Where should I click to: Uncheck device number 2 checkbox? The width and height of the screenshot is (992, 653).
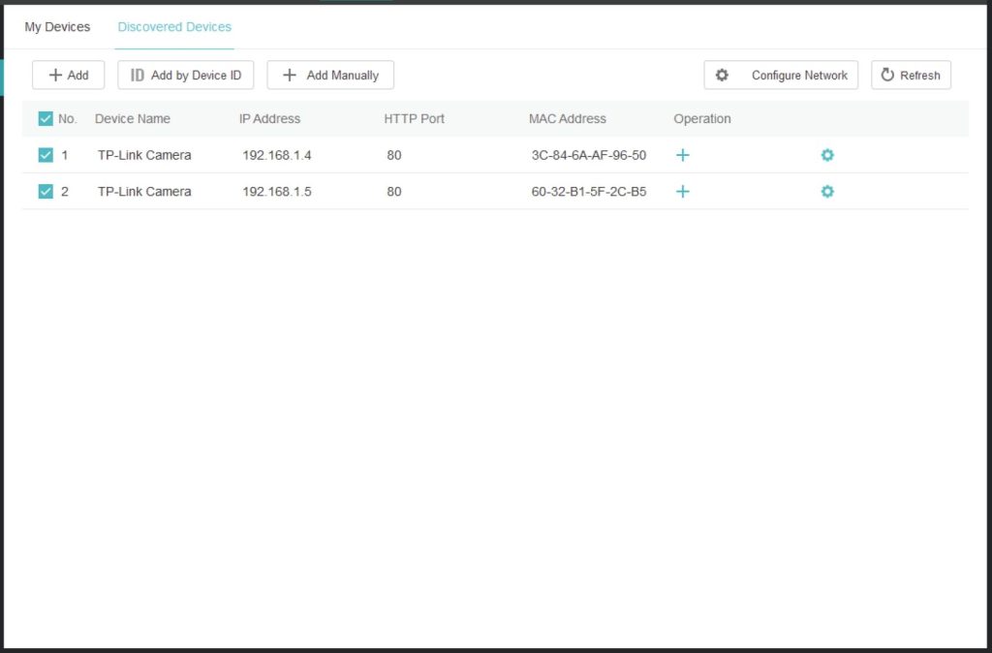46,191
